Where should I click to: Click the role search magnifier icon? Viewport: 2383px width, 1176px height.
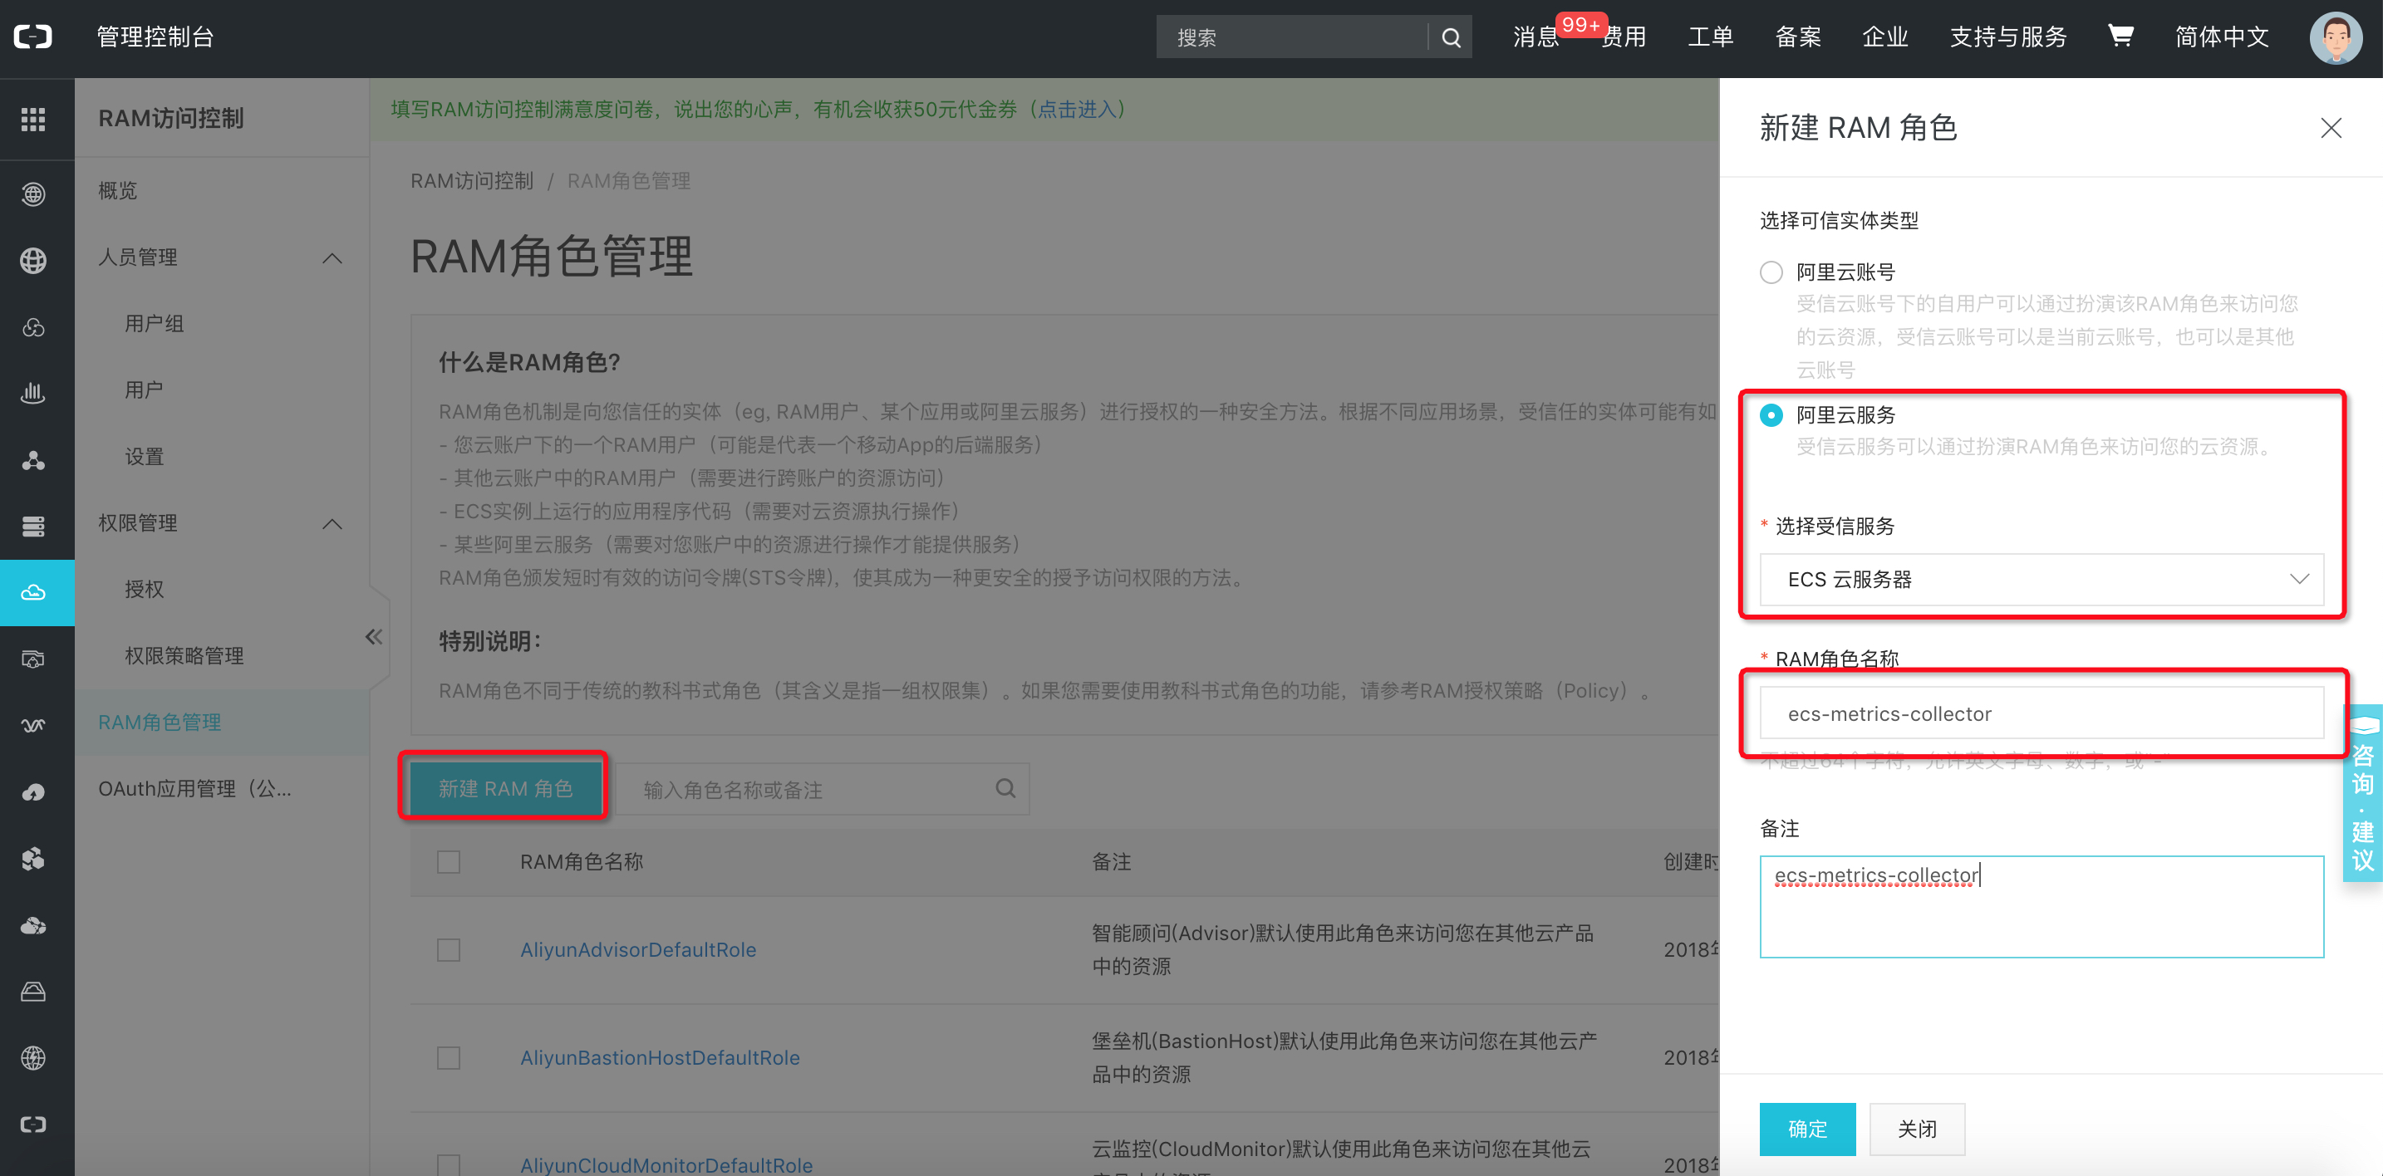pyautogui.click(x=1005, y=789)
